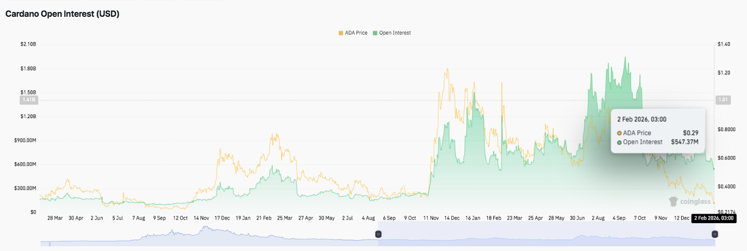Click the unselected left part of the overview chart

pos(211,234)
